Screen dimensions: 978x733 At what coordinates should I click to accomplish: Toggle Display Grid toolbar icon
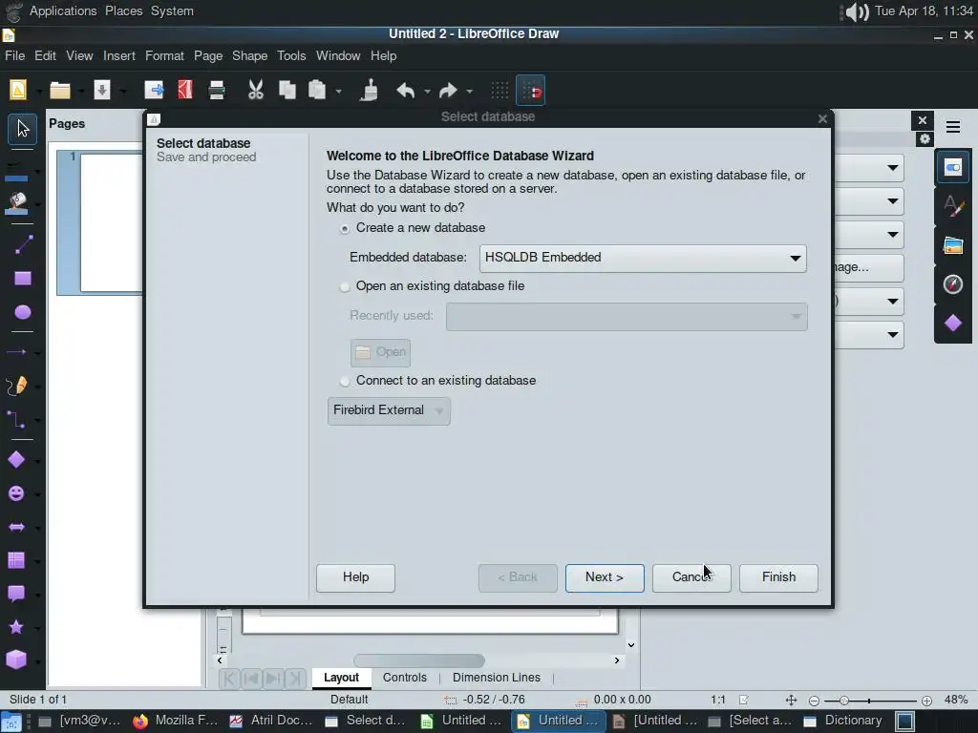[500, 91]
